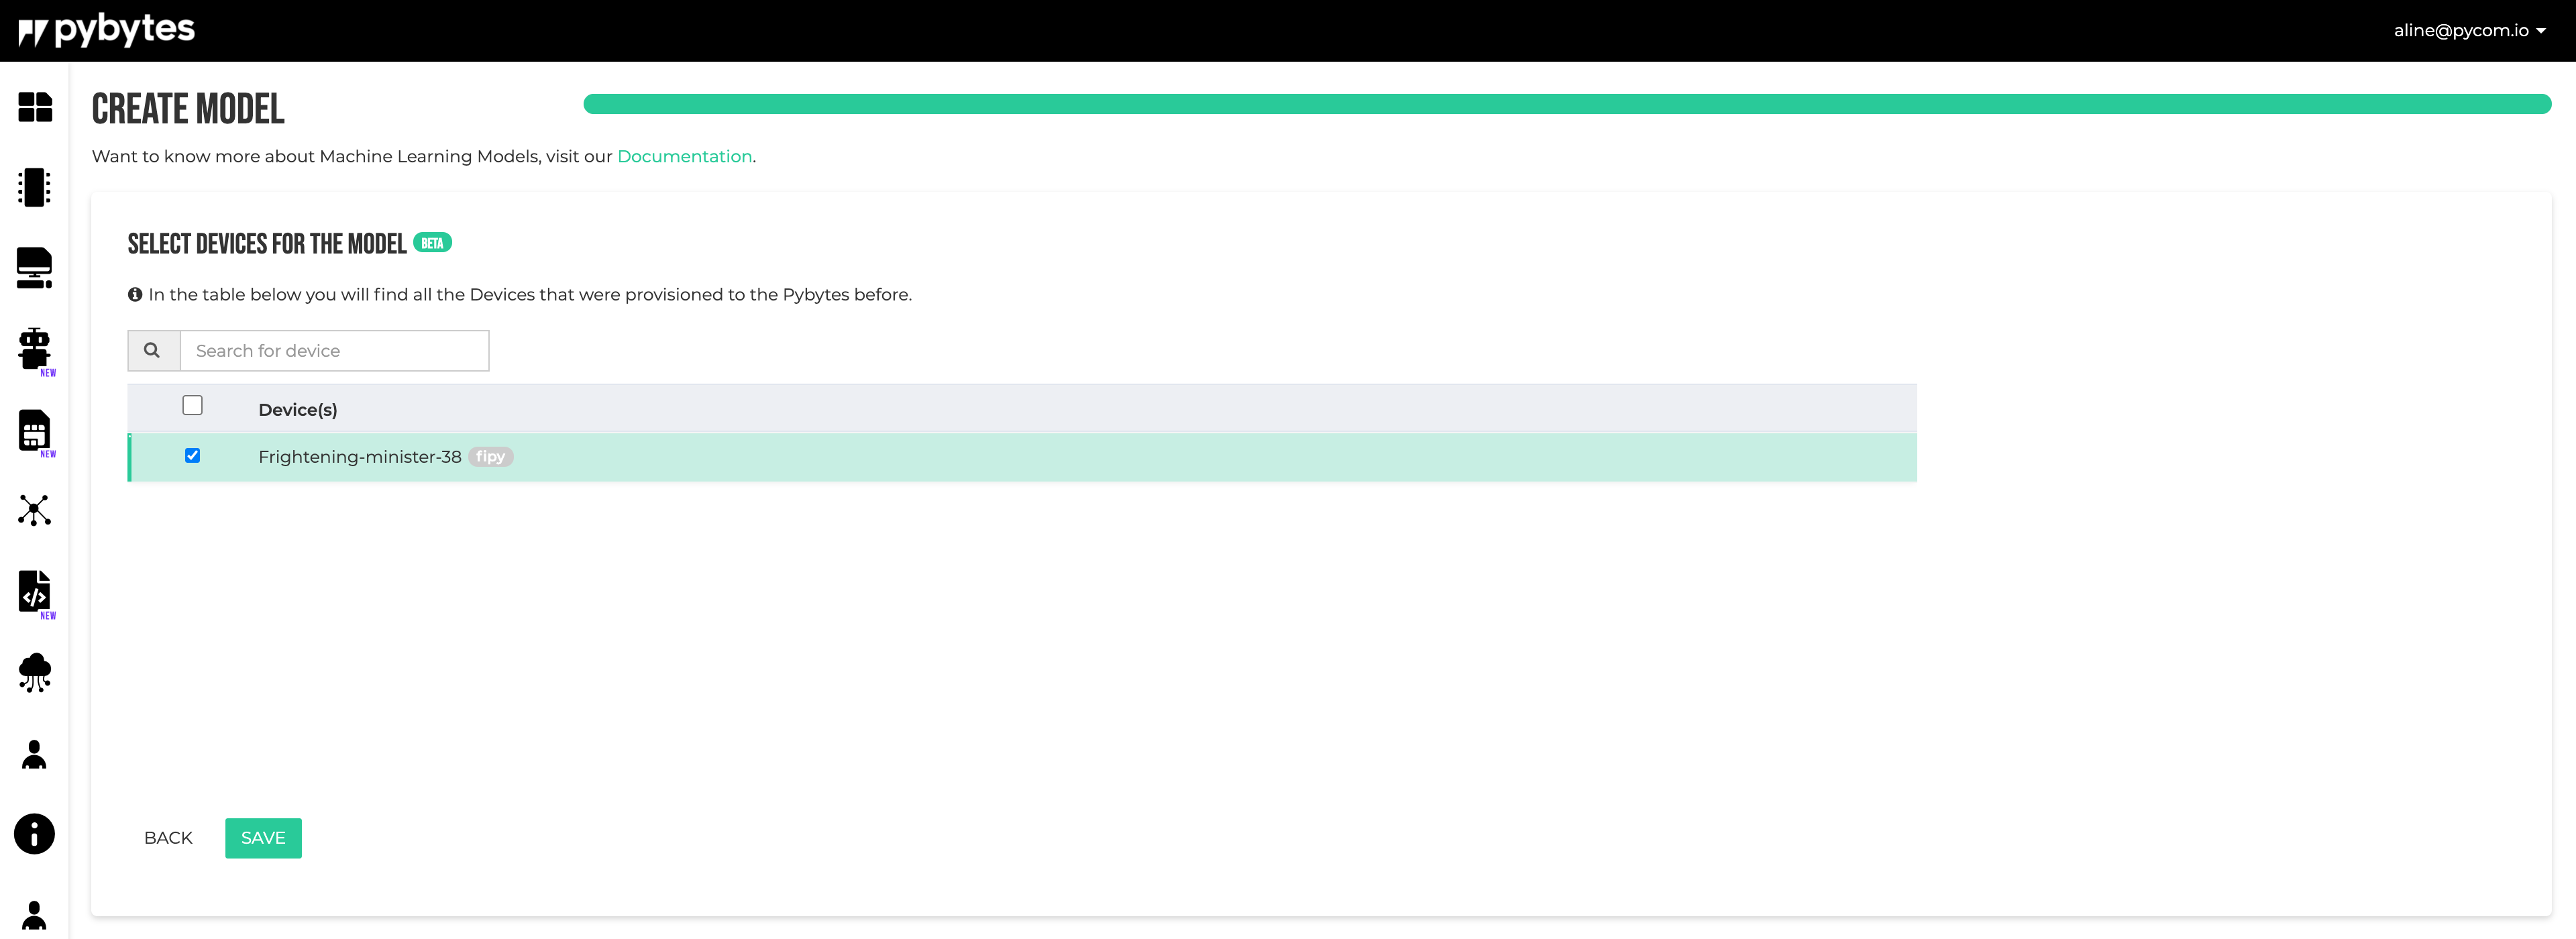The height and width of the screenshot is (939, 2576).
Task: Uncheck the Frightening-minister-38 device checkbox
Action: (x=193, y=456)
